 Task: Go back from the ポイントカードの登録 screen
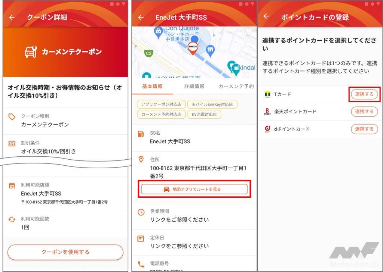266,16
